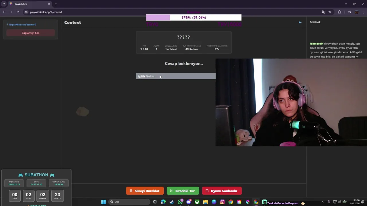
Task: Bookmark this page with the star icon
Action: [x=330, y=12]
